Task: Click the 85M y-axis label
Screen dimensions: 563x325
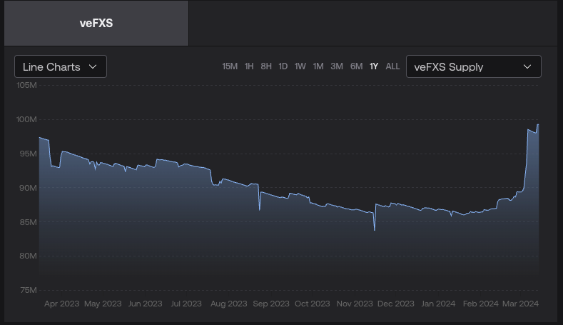Action: click(28, 222)
